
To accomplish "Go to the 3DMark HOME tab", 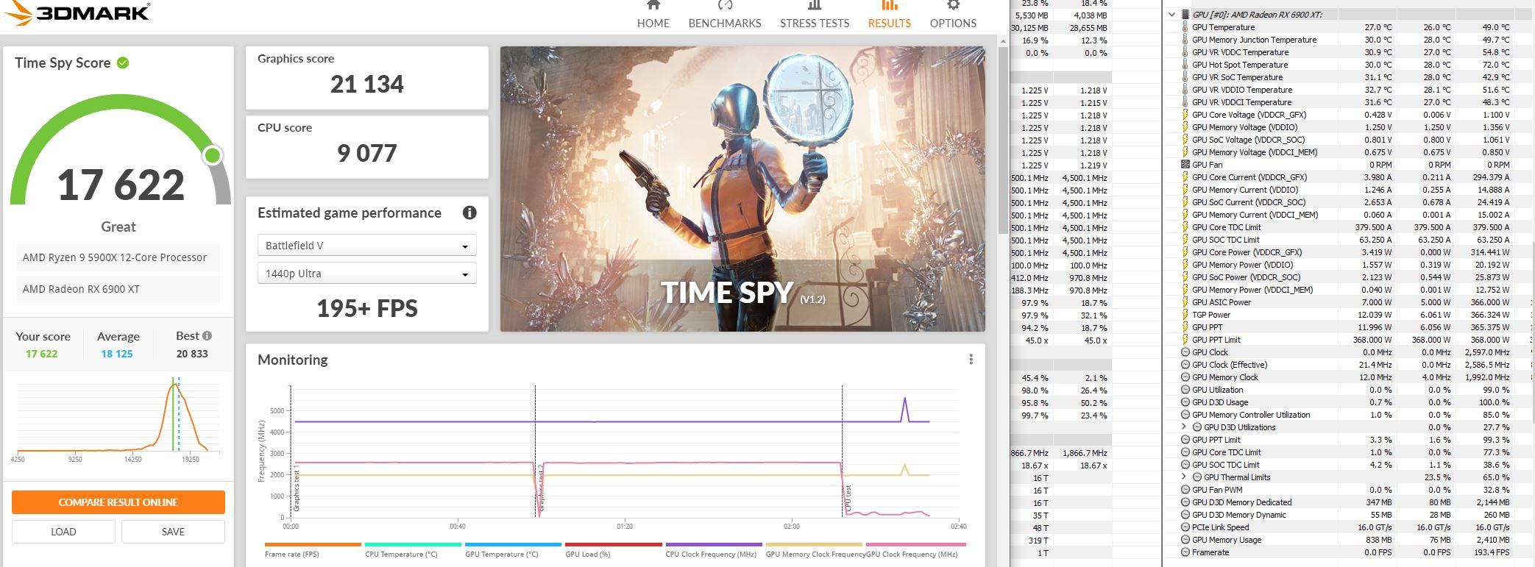I will point(653,15).
